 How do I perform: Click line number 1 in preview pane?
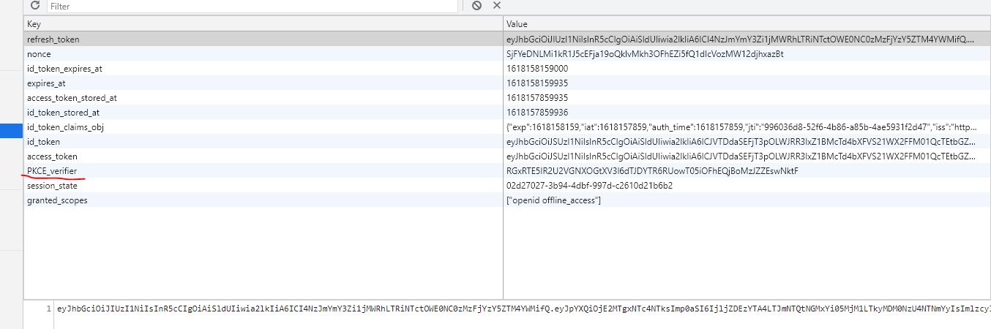pyautogui.click(x=48, y=309)
